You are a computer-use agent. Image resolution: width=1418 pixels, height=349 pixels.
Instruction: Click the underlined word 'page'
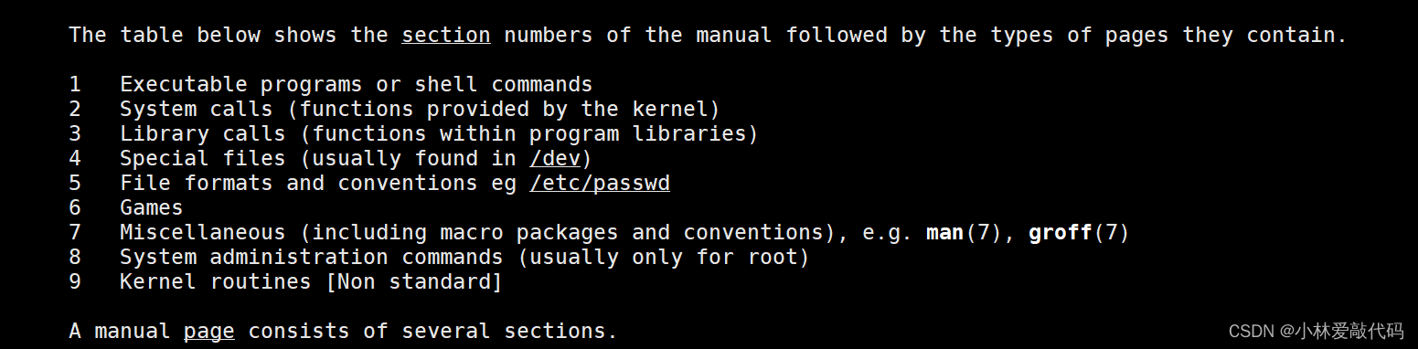point(209,331)
